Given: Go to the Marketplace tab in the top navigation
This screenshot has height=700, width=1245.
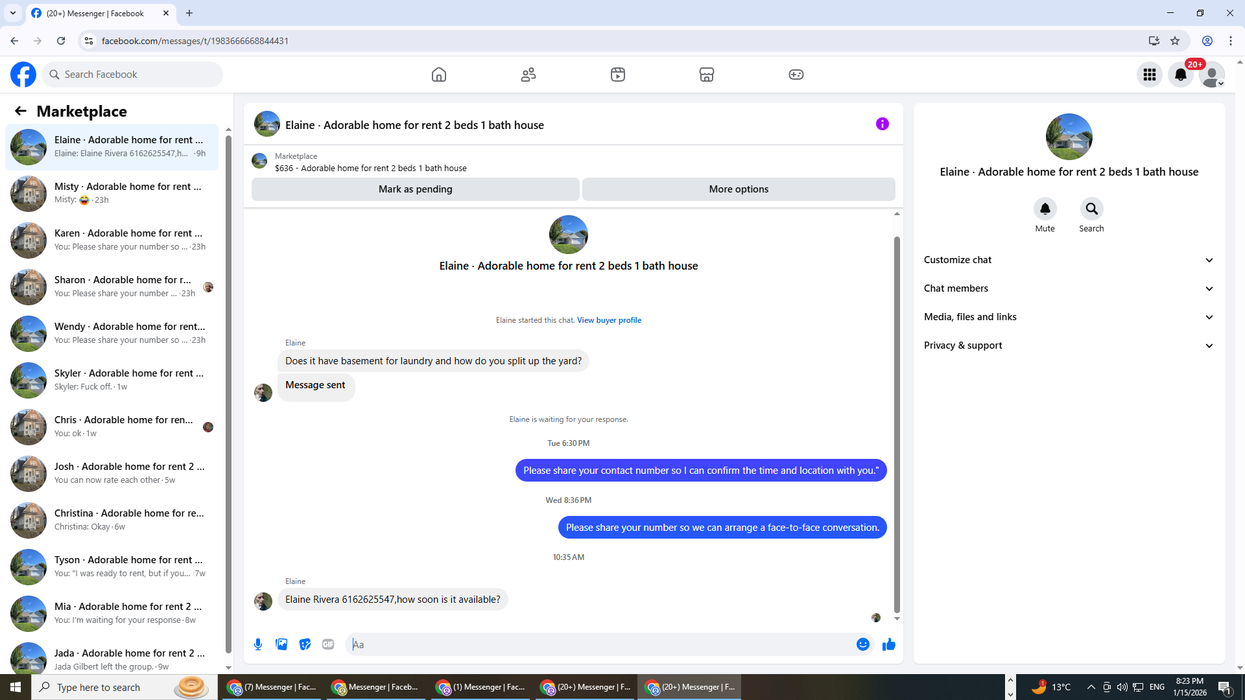Looking at the screenshot, I should coord(706,75).
